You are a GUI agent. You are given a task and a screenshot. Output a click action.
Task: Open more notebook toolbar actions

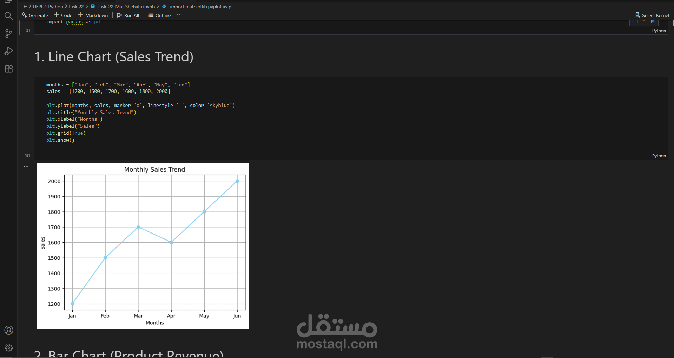pyautogui.click(x=179, y=15)
